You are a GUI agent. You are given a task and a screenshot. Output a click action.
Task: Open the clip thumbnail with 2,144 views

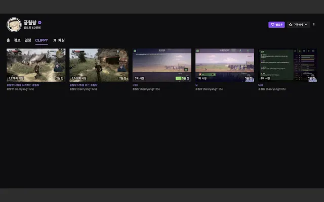99,65
